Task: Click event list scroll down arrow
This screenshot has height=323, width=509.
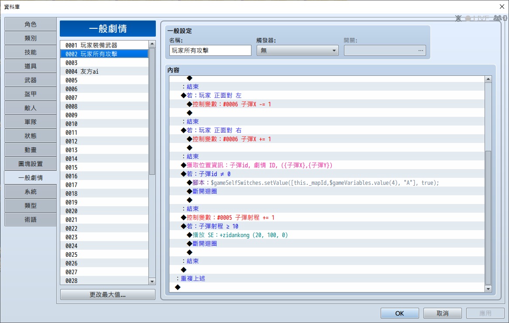Action: 152,282
